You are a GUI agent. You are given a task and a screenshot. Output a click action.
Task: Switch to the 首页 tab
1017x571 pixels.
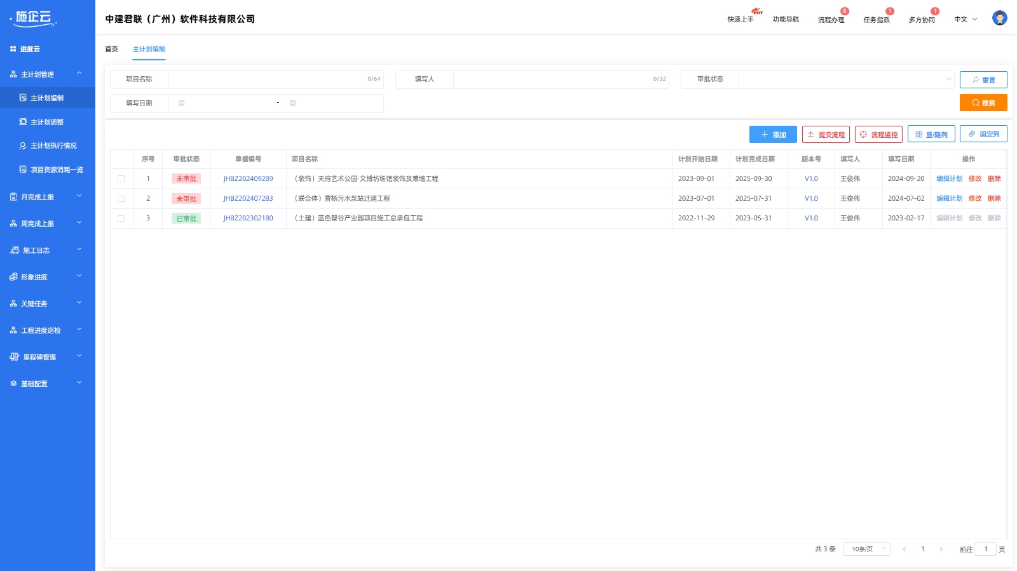coord(112,50)
